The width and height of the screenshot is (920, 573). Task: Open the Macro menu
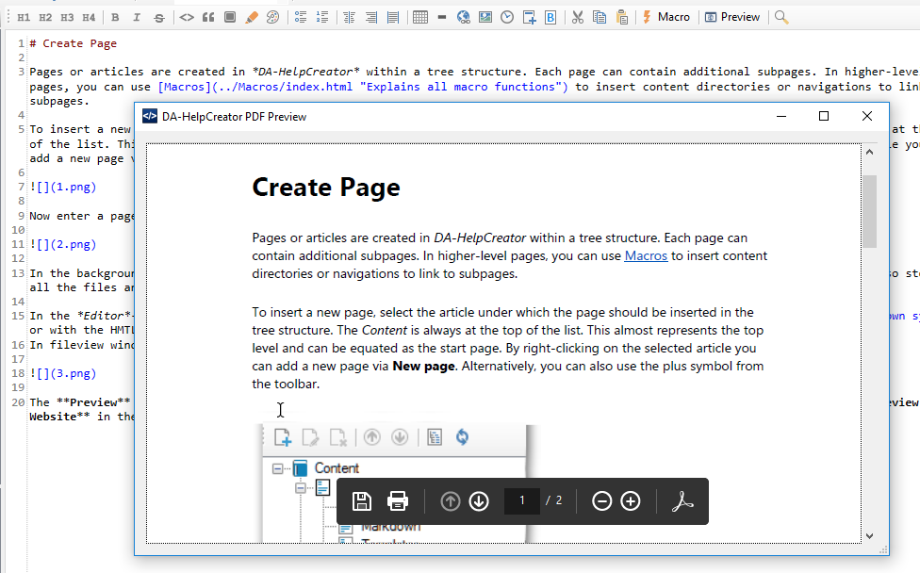coord(665,18)
